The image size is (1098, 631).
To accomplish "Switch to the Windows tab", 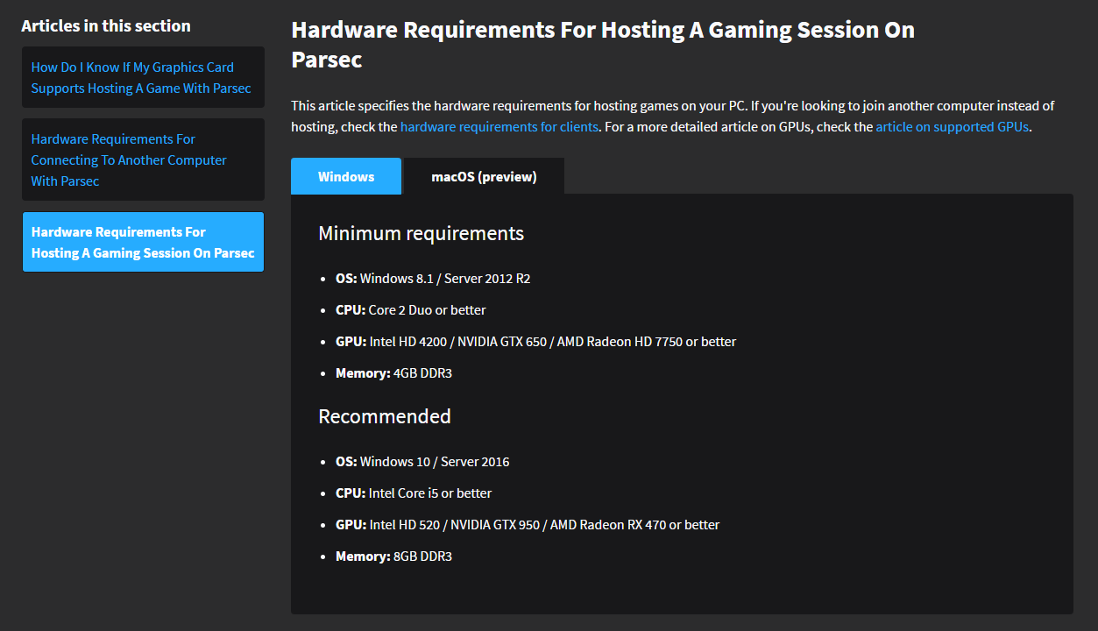I will pyautogui.click(x=346, y=176).
